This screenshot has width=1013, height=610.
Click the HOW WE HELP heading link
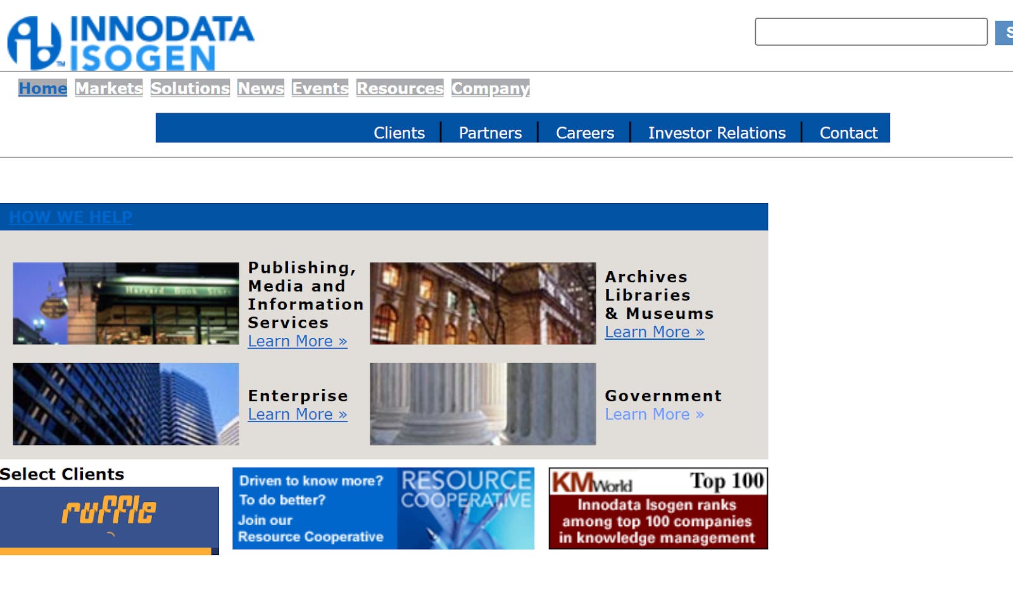tap(70, 217)
